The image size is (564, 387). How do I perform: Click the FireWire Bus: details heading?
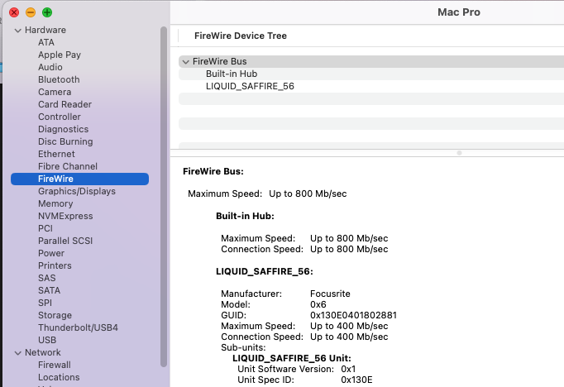click(213, 171)
